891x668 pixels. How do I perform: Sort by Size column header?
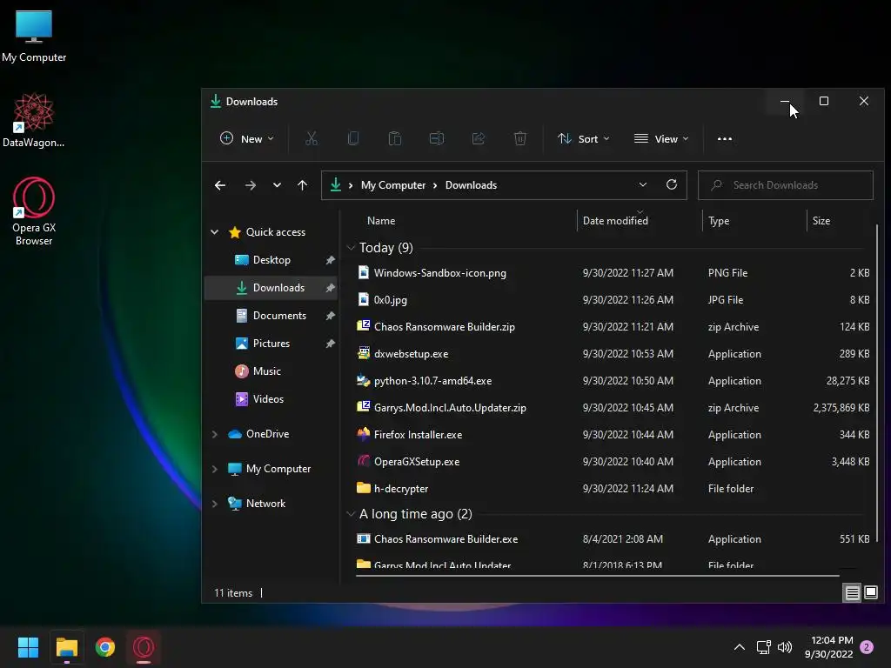[x=821, y=221]
